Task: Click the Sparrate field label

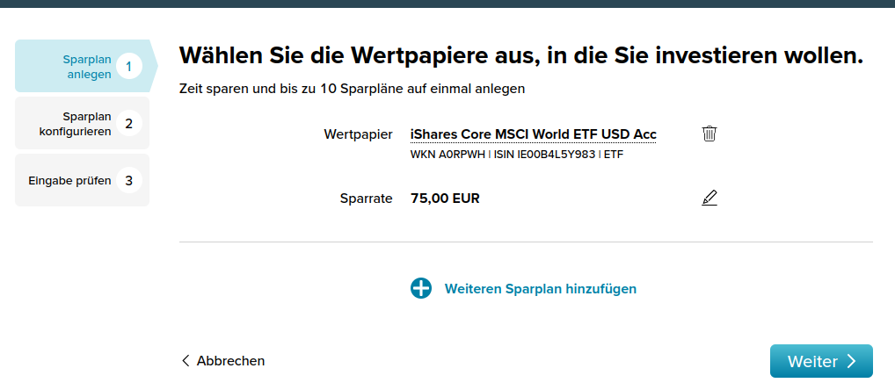Action: 366,199
